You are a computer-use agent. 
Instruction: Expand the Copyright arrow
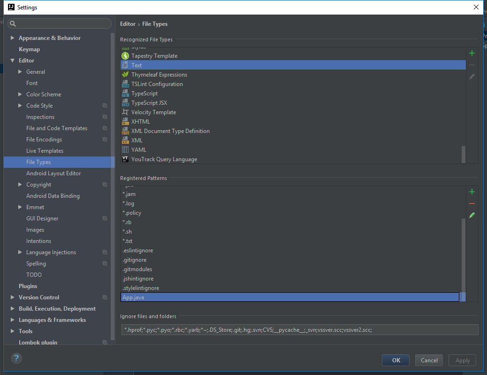(20, 185)
